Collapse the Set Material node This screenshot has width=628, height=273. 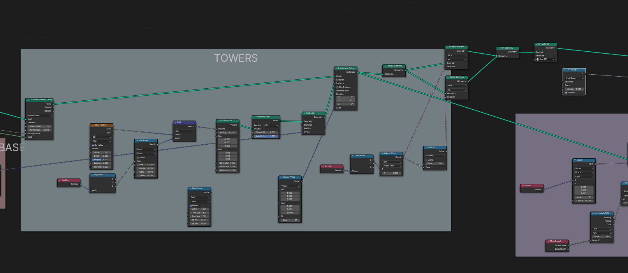(x=537, y=44)
